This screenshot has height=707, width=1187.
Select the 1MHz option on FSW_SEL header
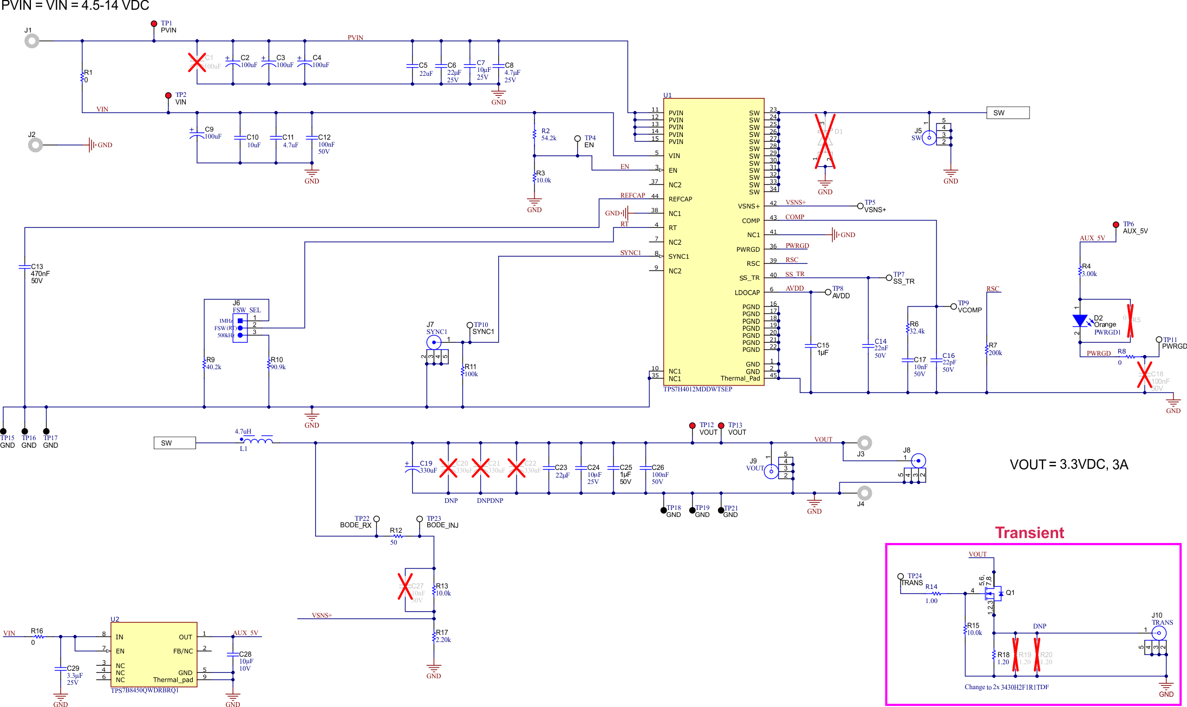[238, 320]
